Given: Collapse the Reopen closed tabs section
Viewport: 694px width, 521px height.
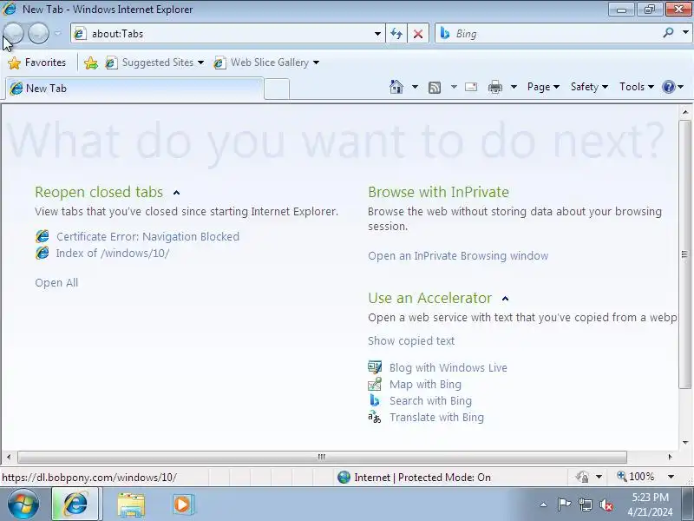Looking at the screenshot, I should click(x=177, y=192).
